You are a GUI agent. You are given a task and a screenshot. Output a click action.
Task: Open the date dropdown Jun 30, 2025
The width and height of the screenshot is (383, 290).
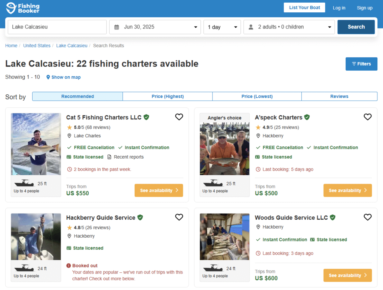[155, 27]
